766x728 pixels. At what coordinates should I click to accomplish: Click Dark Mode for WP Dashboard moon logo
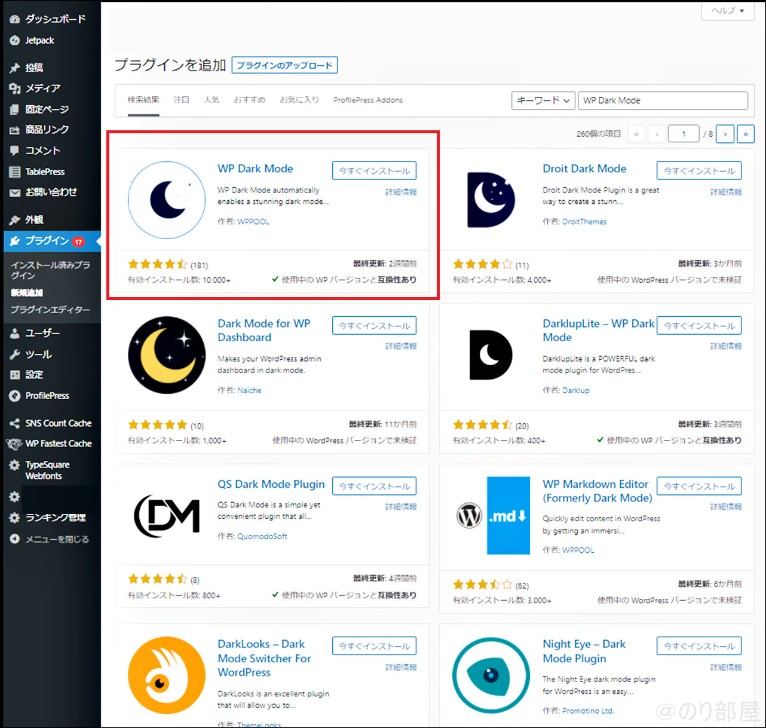pos(167,354)
